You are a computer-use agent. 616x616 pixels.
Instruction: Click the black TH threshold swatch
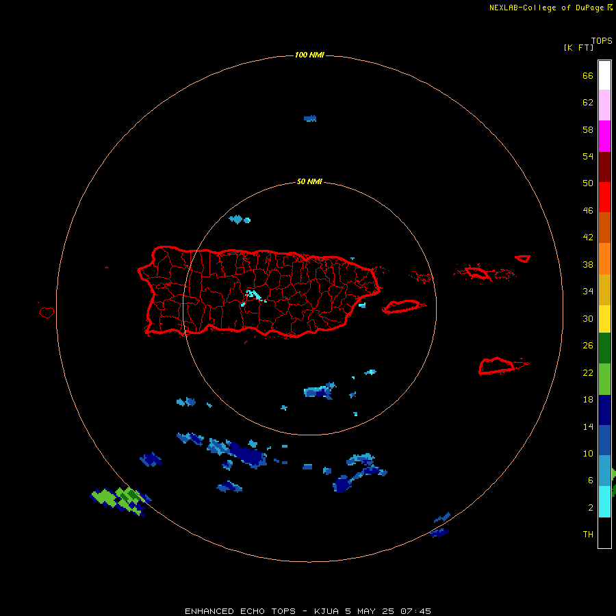[x=604, y=532]
